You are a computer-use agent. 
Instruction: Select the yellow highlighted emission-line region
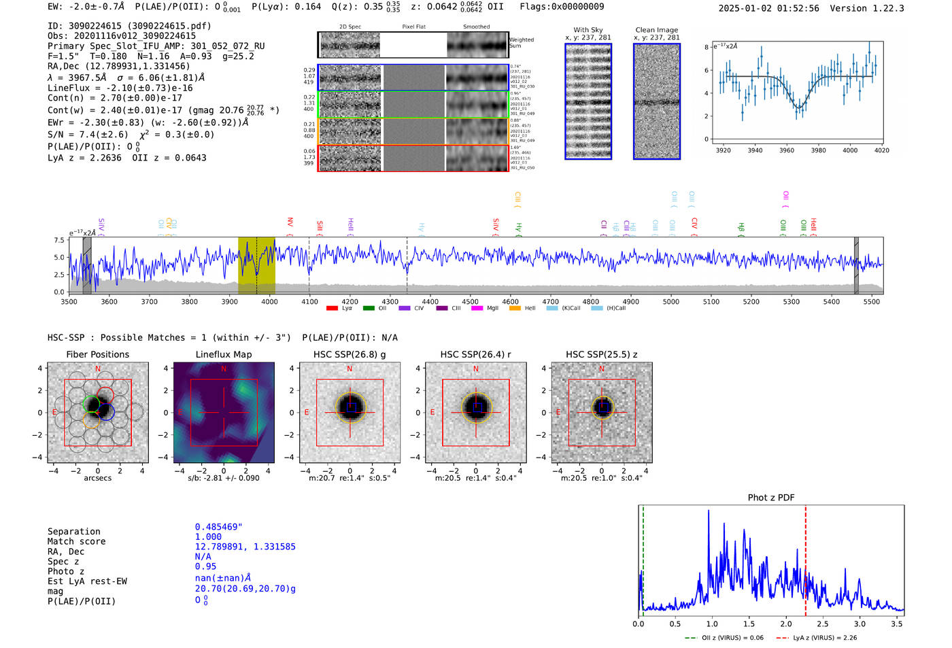click(256, 265)
